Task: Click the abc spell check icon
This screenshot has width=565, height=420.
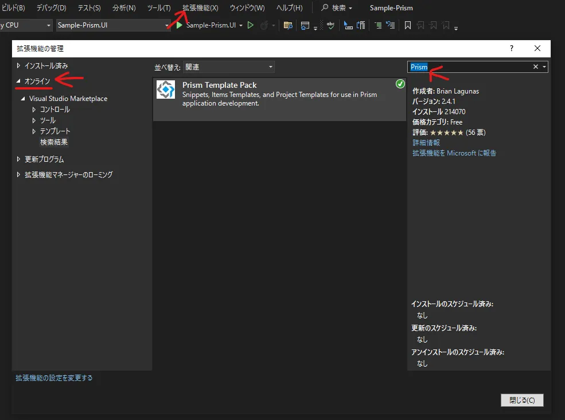Action: 330,25
